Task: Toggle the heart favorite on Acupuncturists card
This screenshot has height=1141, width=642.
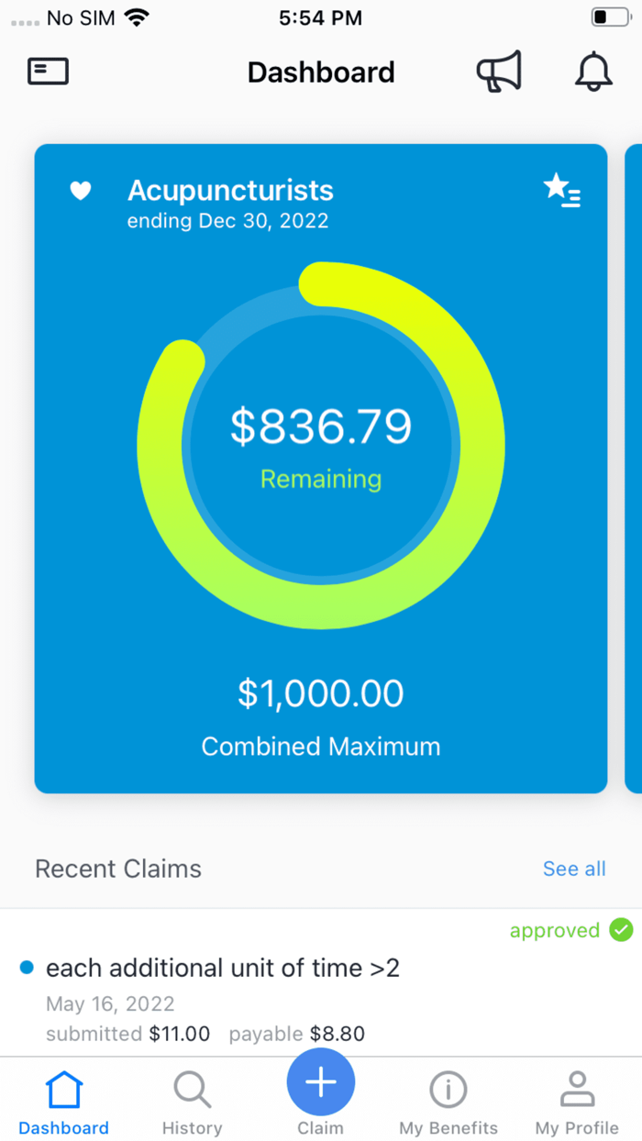Action: click(80, 191)
